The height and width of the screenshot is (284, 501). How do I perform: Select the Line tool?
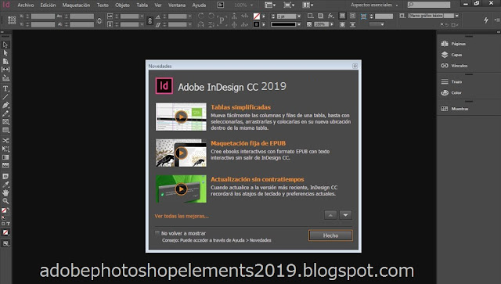5,97
